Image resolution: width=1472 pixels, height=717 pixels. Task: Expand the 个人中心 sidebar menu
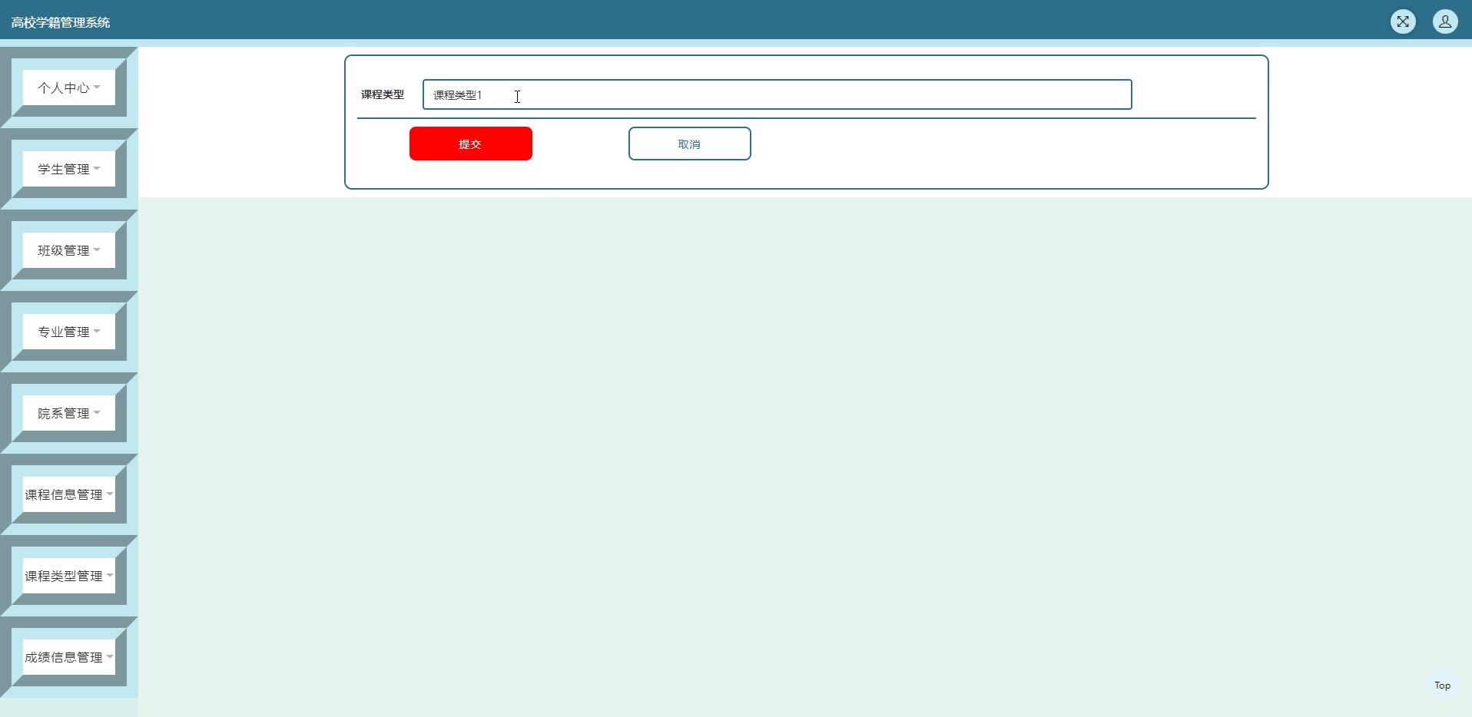click(x=69, y=88)
